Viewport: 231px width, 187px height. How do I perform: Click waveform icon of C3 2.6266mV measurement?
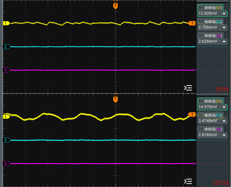[201, 35]
